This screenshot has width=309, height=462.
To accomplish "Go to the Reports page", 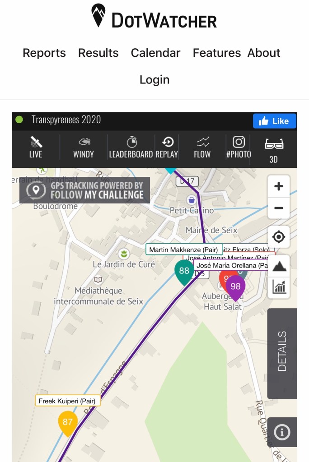I will tap(44, 53).
